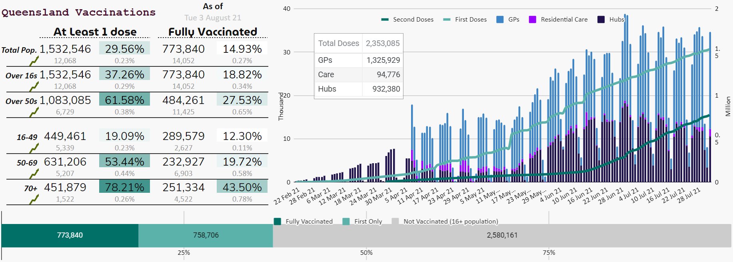
Task: Toggle the Second Doses legend entry
Action: tap(407, 19)
